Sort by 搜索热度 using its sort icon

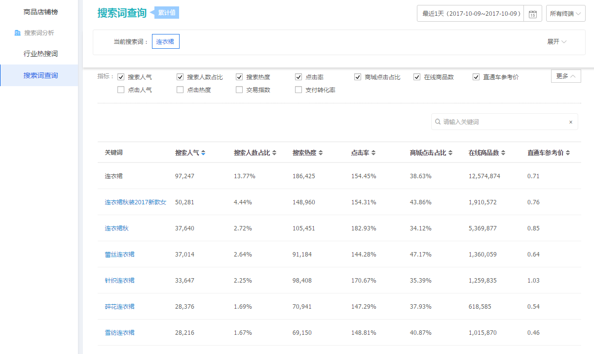pyautogui.click(x=321, y=153)
